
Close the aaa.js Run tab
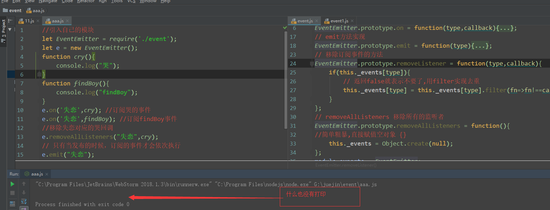coord(47,174)
